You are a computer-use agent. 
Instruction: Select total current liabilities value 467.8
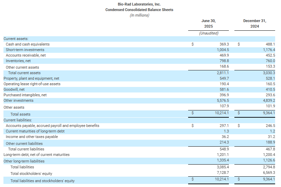[x=270, y=149]
